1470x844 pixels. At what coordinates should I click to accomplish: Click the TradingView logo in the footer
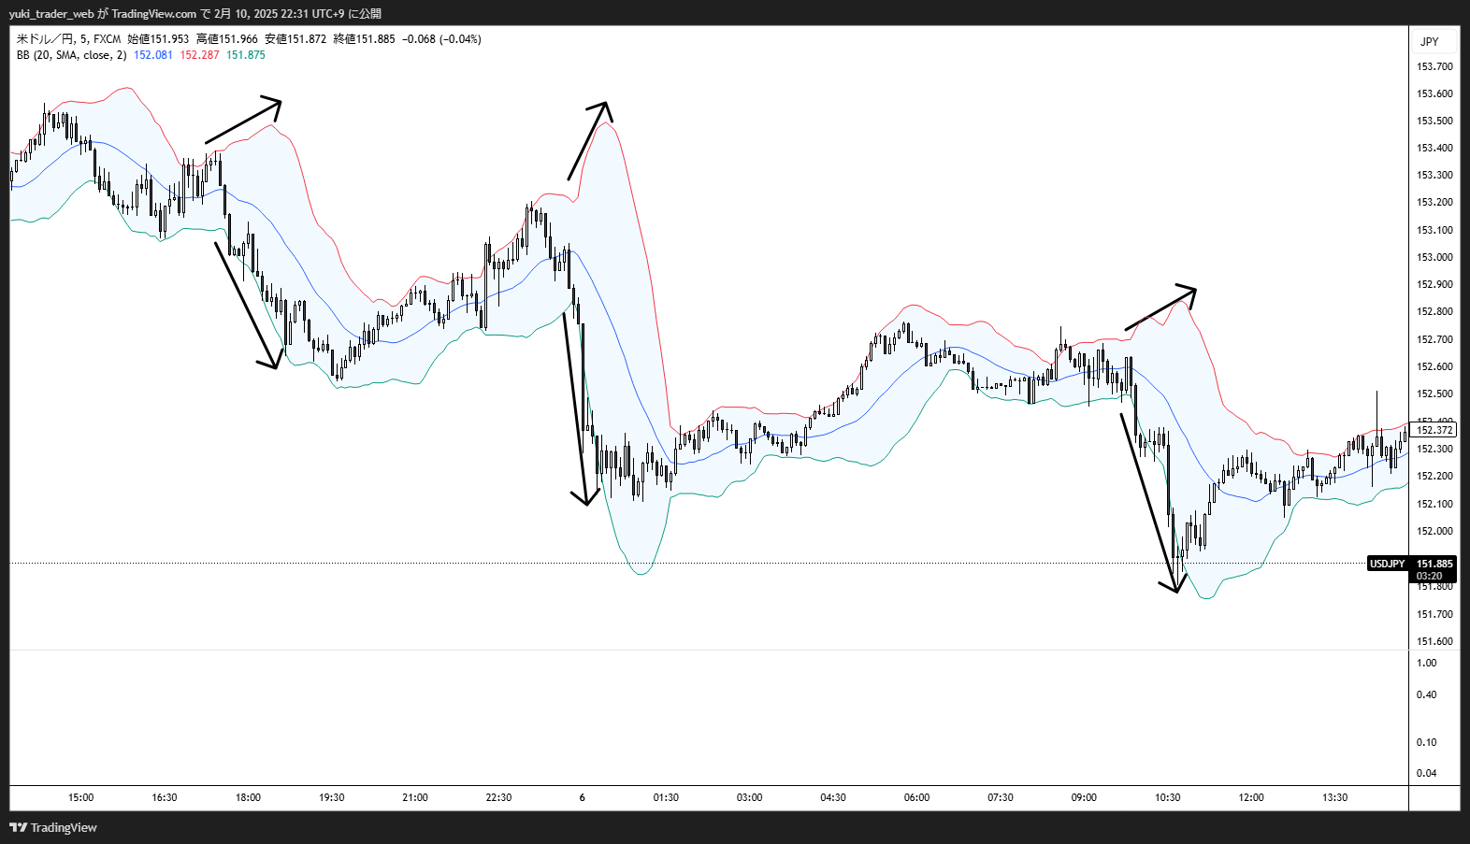[53, 827]
